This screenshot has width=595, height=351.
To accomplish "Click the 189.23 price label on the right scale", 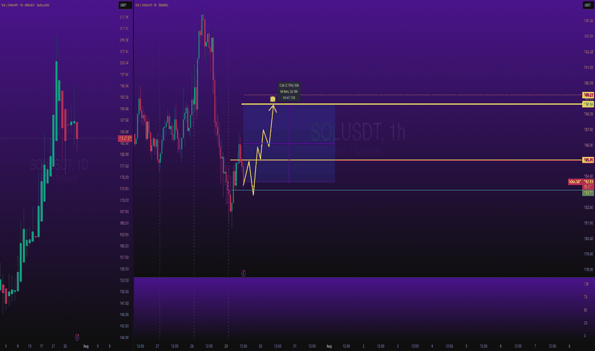I will [x=588, y=95].
